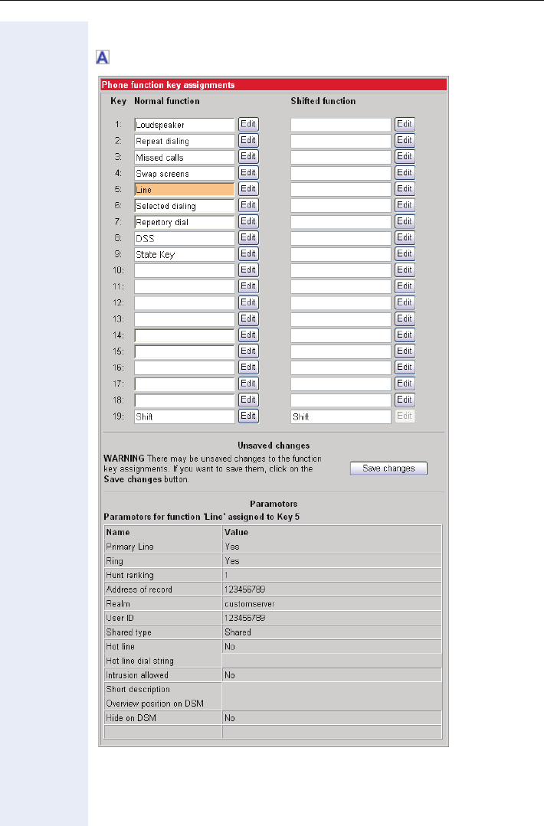The height and width of the screenshot is (826, 544).
Task: Click Edit next to State Key
Action: 248,254
